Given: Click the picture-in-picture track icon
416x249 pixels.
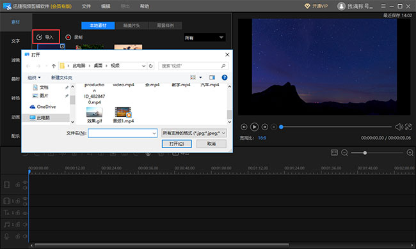Looking at the screenshot, I should click(6, 201).
